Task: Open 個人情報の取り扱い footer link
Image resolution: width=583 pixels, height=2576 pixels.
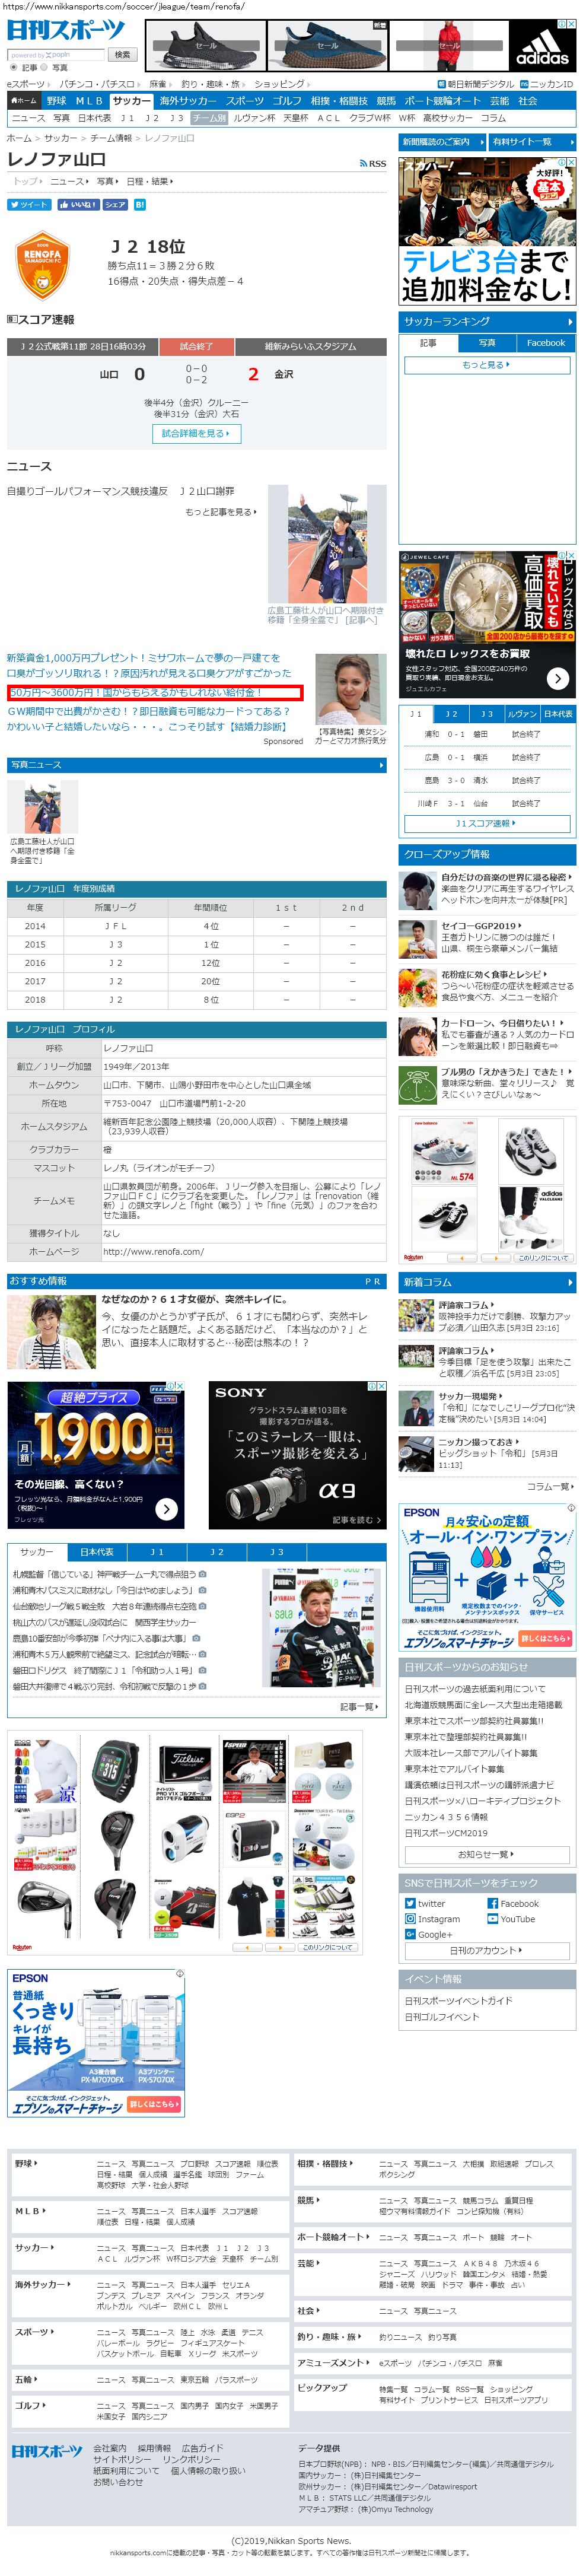Action: 208,2470
